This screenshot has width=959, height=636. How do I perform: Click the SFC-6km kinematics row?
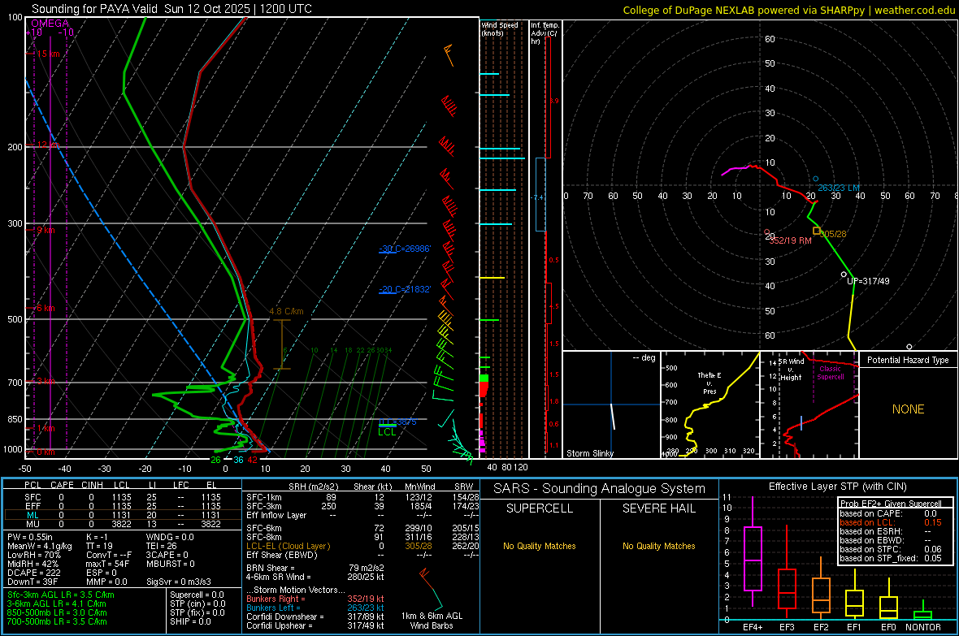(x=362, y=528)
